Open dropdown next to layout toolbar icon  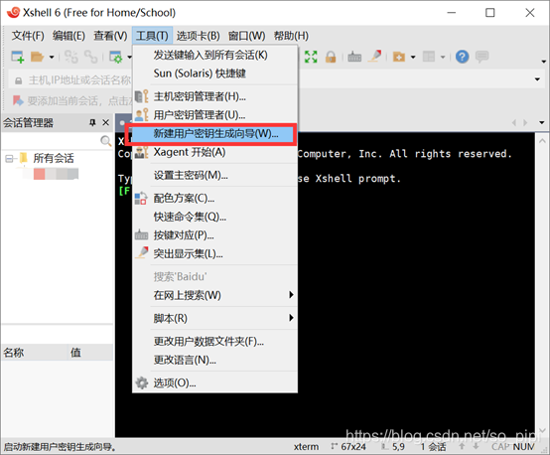443,57
